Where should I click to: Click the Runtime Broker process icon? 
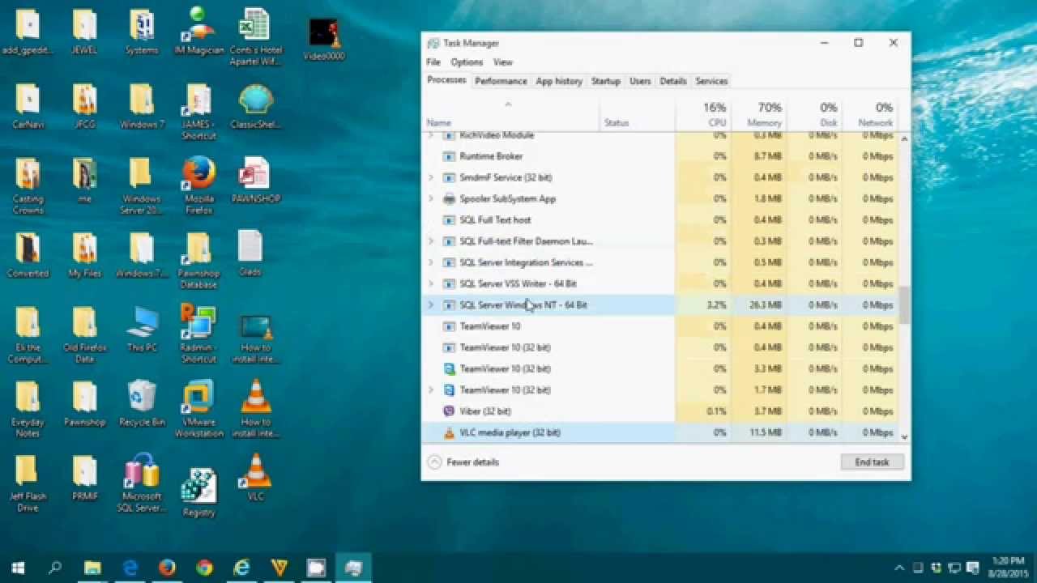click(449, 156)
